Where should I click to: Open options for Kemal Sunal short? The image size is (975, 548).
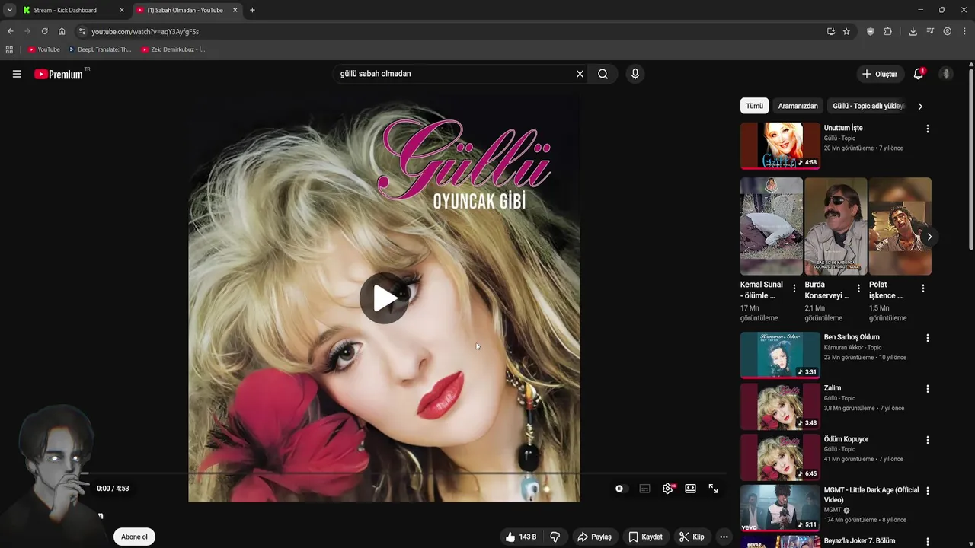coord(794,288)
